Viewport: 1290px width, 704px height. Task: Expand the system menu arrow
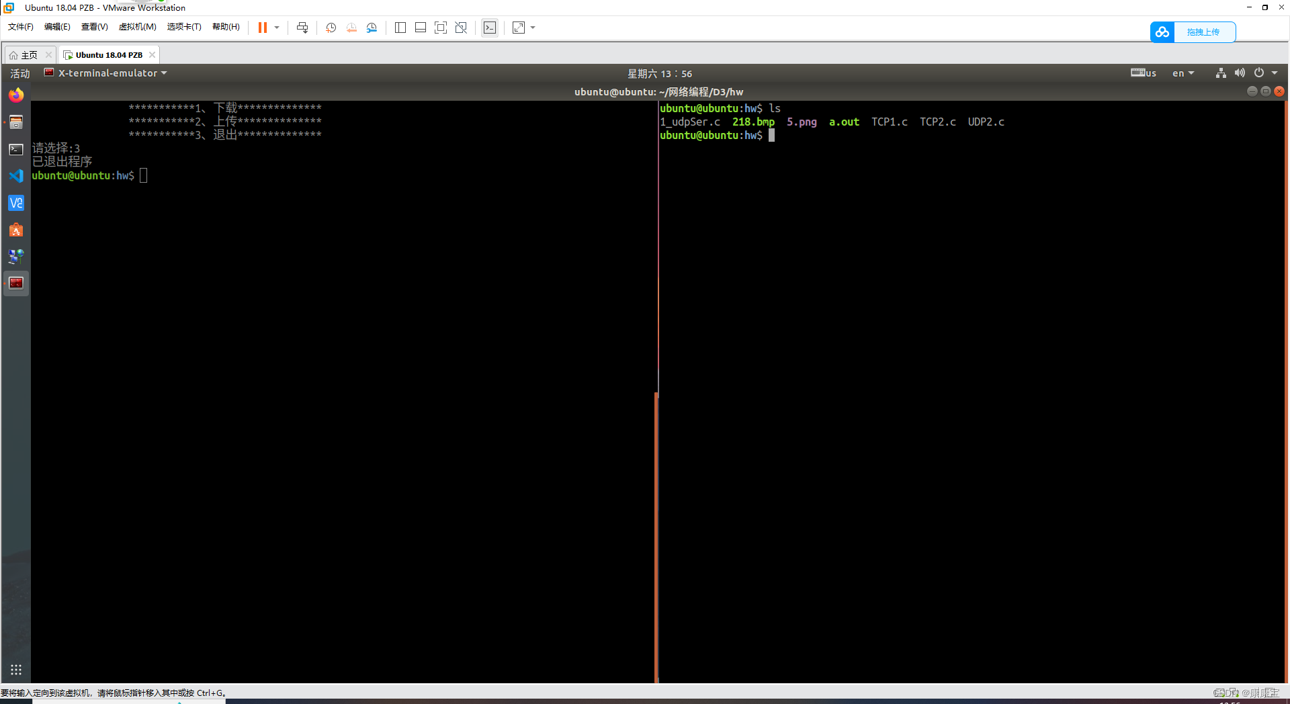pyautogui.click(x=1275, y=73)
